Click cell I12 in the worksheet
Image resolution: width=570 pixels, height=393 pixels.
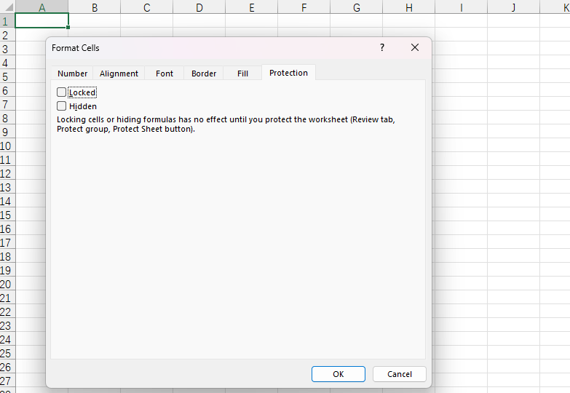point(462,173)
